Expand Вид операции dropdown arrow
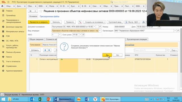Screen dimensions: 182x102 [100, 31]
